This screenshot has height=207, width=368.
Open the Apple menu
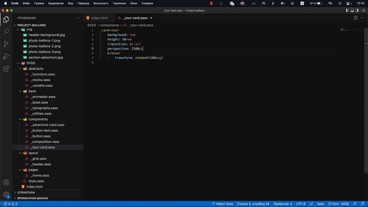tap(5, 3)
